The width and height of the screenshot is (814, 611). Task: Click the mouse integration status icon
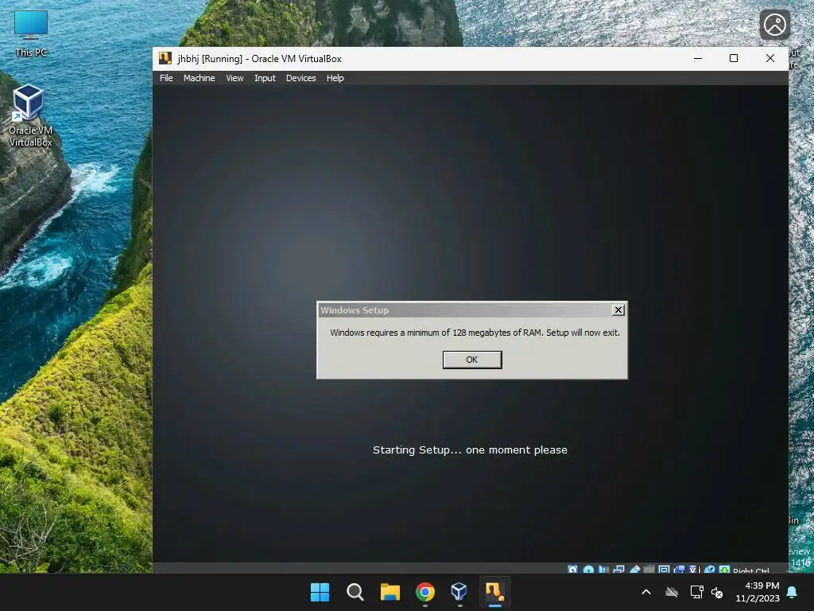(x=709, y=570)
